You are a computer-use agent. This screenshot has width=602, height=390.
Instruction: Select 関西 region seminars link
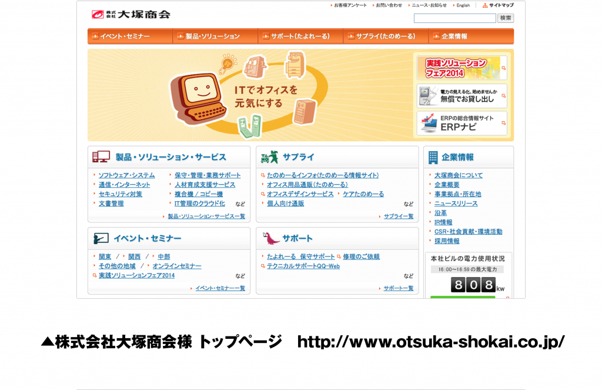pyautogui.click(x=135, y=256)
